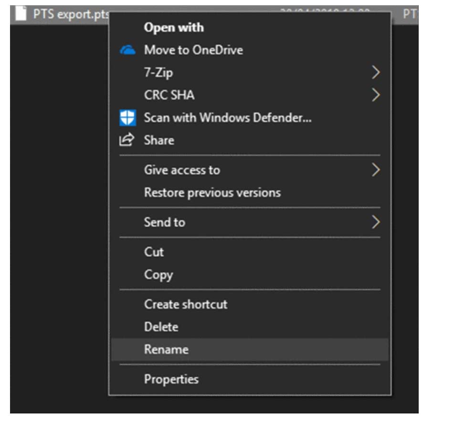Click the Share arrow icon
The image size is (454, 423).
pos(127,140)
